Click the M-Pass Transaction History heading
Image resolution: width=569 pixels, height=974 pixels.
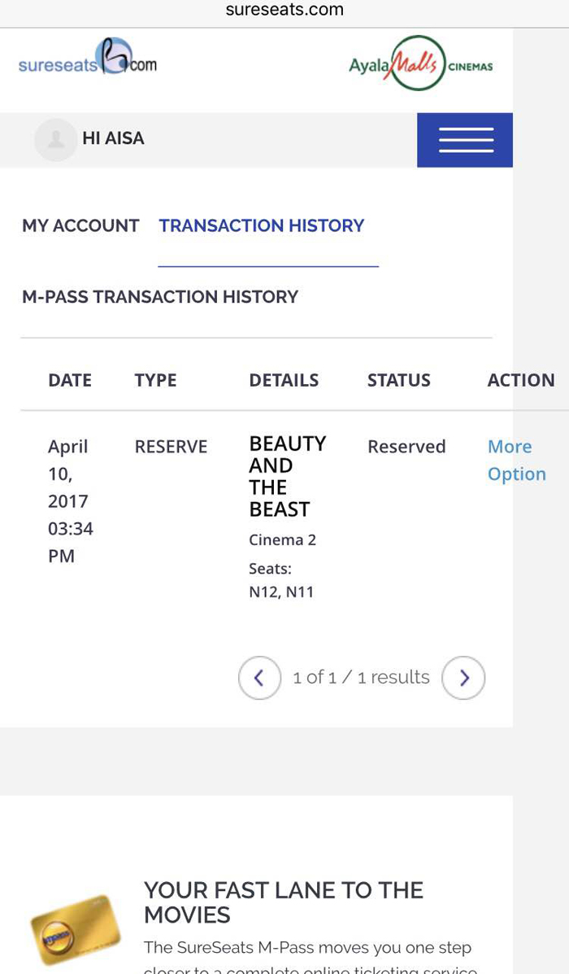[x=160, y=297]
